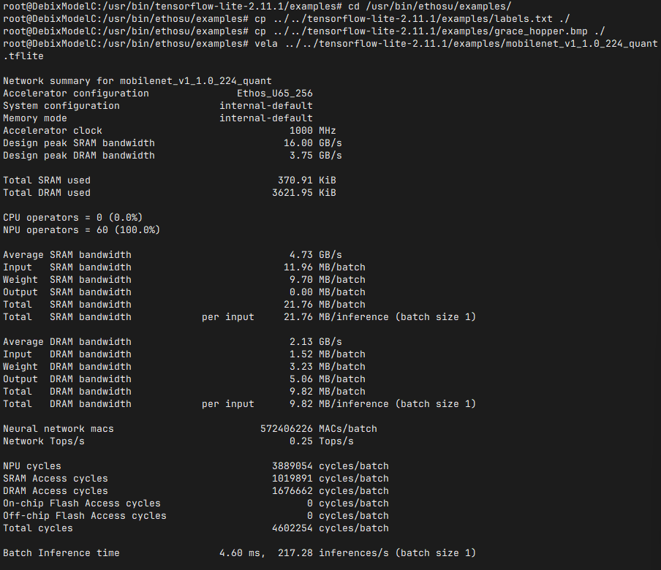Click the Total DRAM used 3621.95 value
Viewport: 661px width, 570px height.
[292, 192]
